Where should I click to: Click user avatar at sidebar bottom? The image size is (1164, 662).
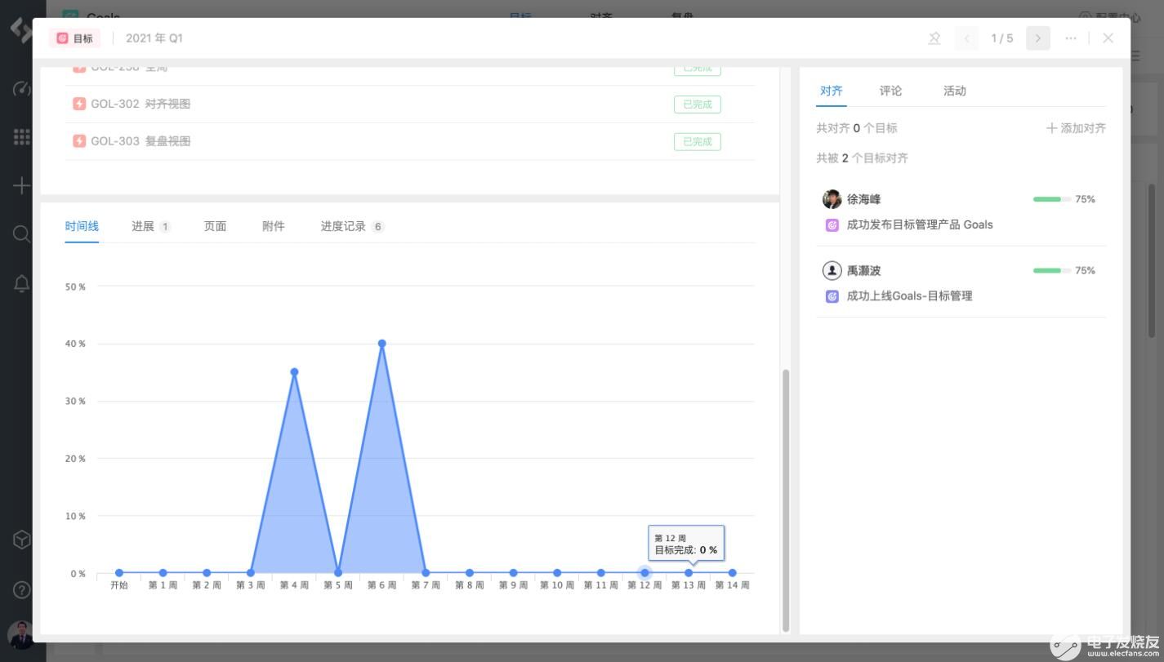click(20, 635)
